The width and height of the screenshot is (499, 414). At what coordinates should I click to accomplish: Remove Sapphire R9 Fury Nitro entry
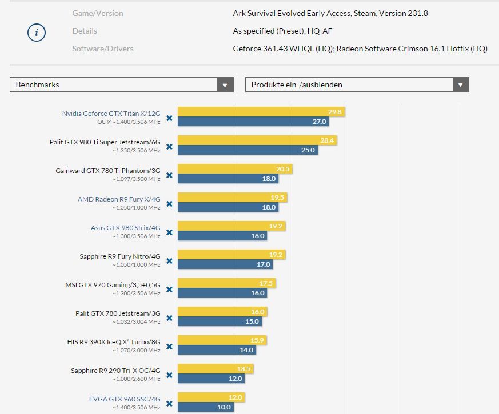click(x=169, y=261)
